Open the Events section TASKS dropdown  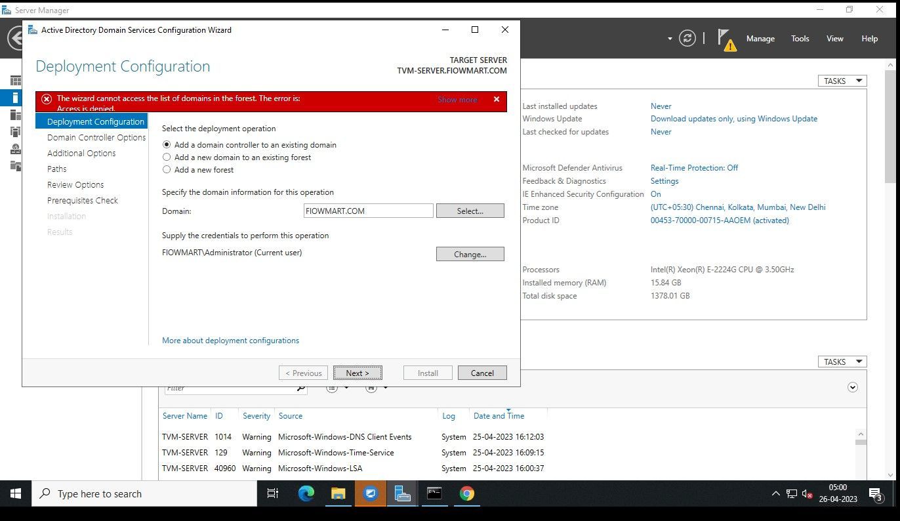[x=842, y=362]
